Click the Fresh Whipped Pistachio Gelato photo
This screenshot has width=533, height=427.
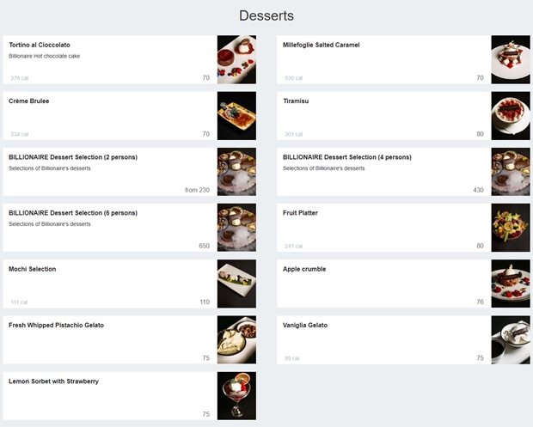coord(236,339)
